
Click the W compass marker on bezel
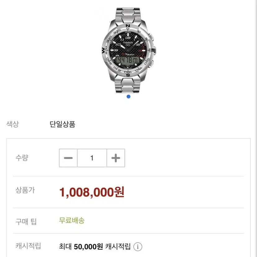click(x=103, y=50)
